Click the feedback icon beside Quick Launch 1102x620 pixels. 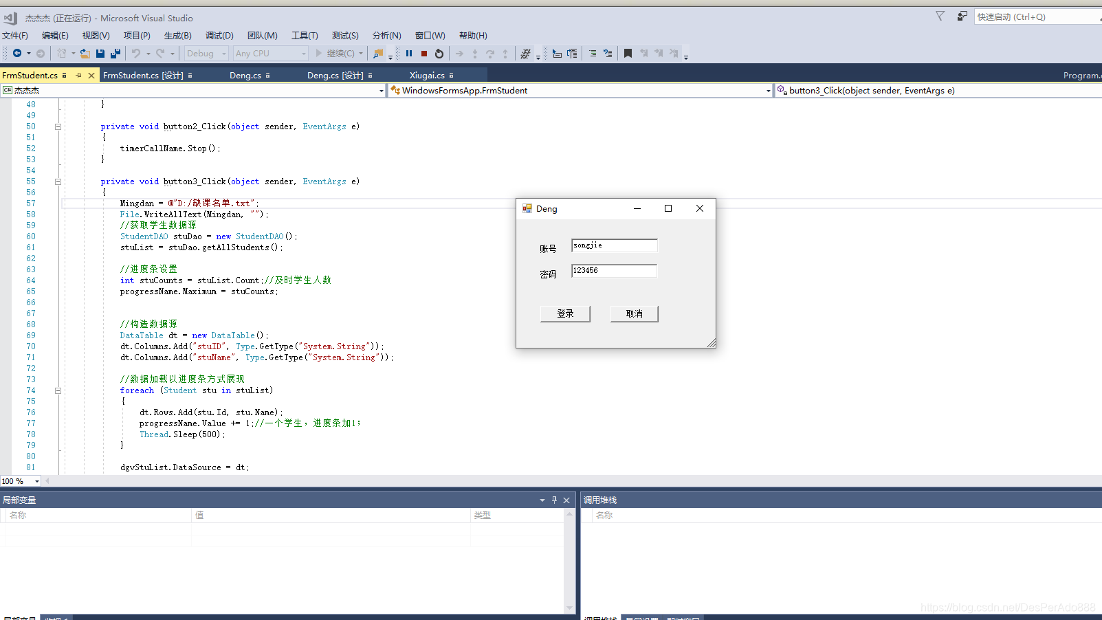tap(962, 16)
